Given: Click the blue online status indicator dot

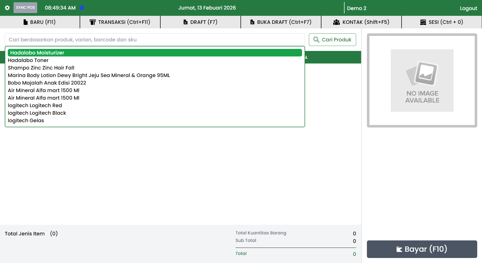Looking at the screenshot, I should [x=82, y=8].
